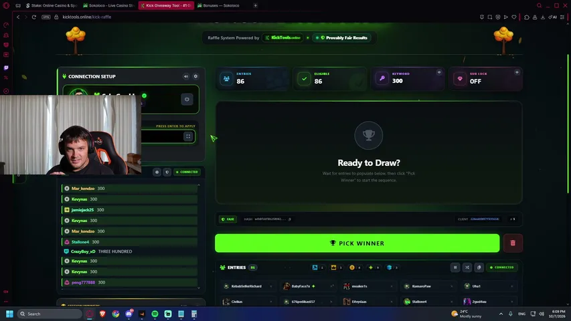
Task: Click the trophy icon in draw area
Action: coord(369,135)
